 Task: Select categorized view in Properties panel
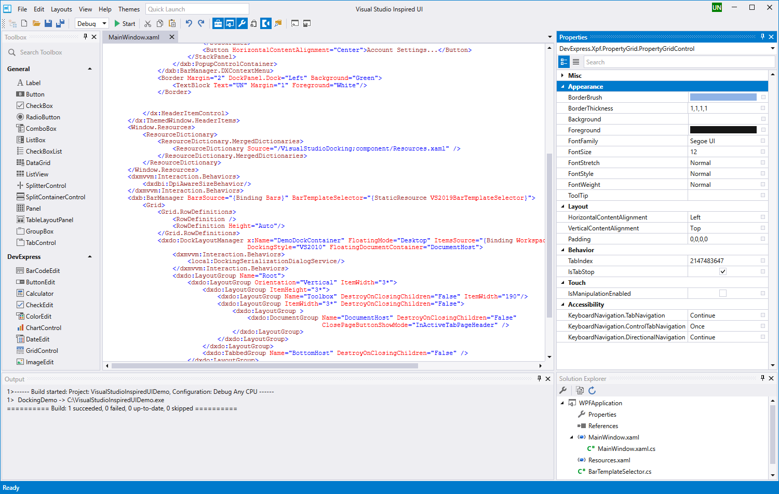click(564, 62)
